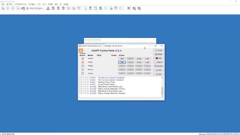
Task: Click the single-play Execute Query toolbar icon
Action: [7, 8]
